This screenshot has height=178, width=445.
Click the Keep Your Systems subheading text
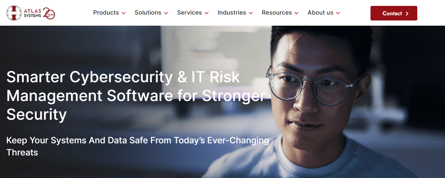(138, 146)
